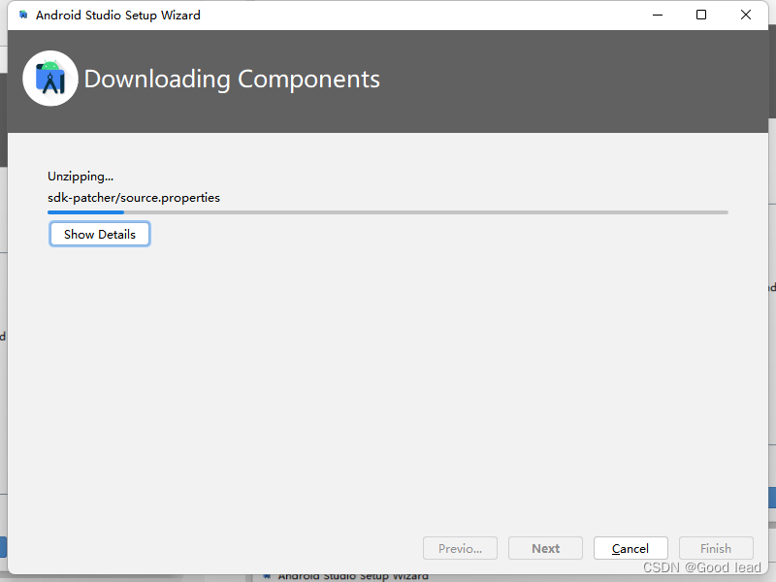Close the Setup Wizard window
Image resolution: width=776 pixels, height=582 pixels.
coord(746,15)
